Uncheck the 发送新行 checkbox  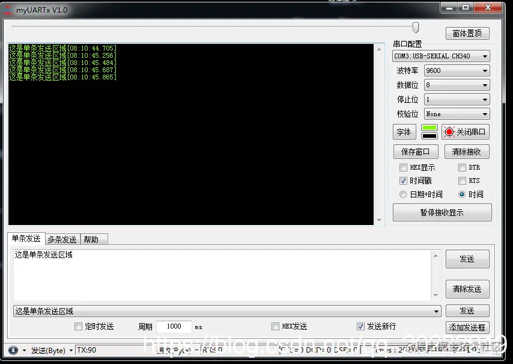coord(360,326)
